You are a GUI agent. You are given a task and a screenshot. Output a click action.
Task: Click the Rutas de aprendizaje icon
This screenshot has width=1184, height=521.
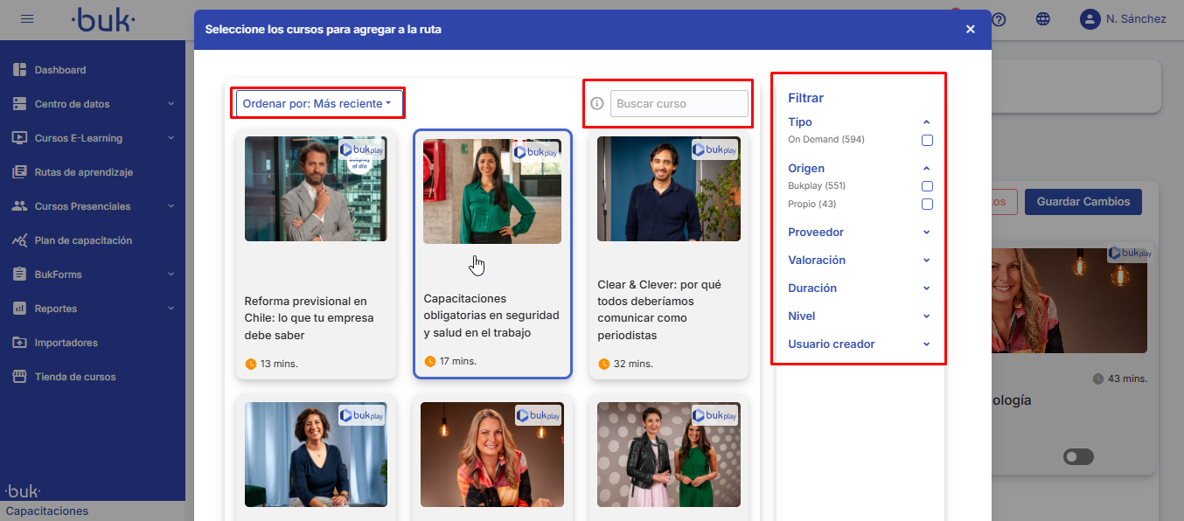point(19,172)
